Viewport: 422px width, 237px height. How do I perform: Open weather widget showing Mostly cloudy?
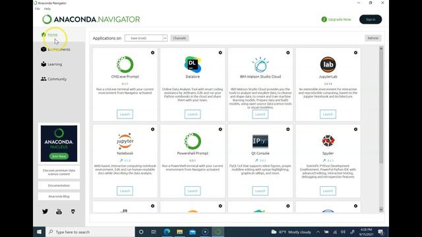pyautogui.click(x=291, y=232)
